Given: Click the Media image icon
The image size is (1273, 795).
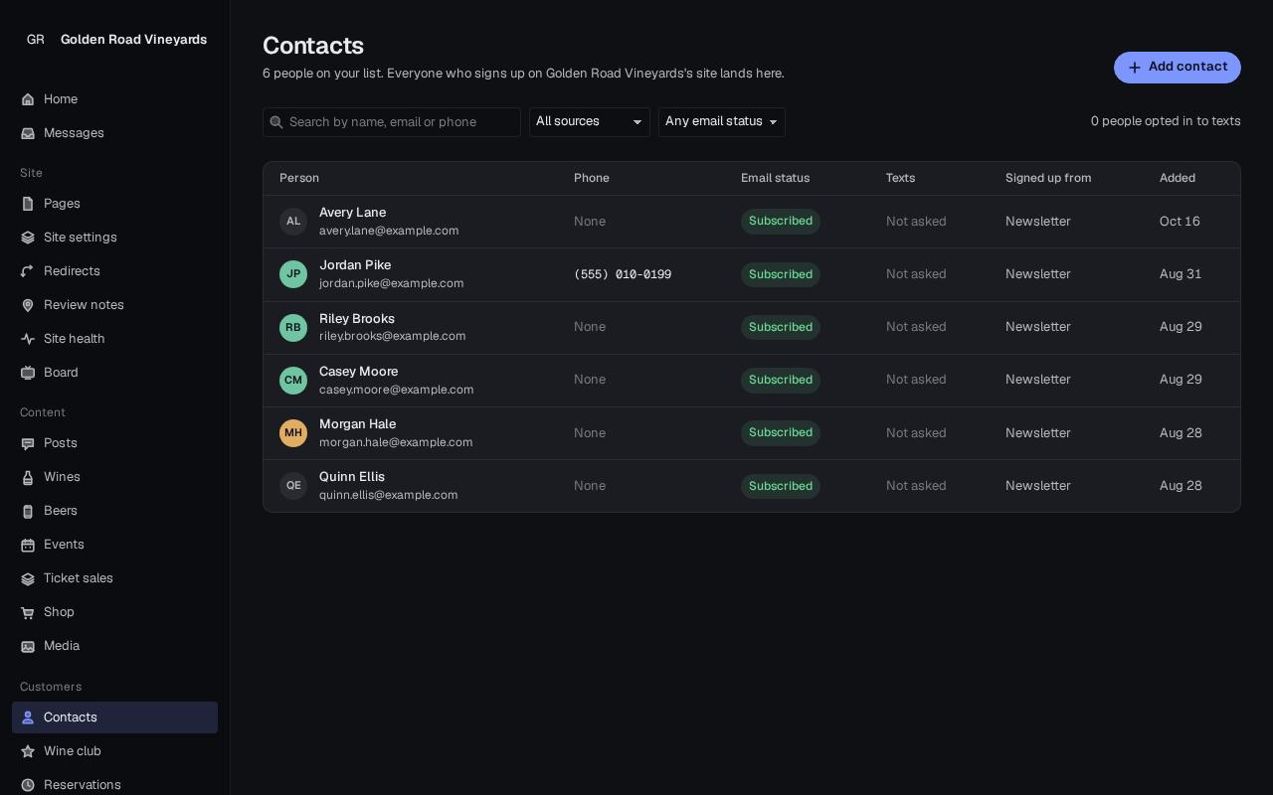Looking at the screenshot, I should 28,646.
